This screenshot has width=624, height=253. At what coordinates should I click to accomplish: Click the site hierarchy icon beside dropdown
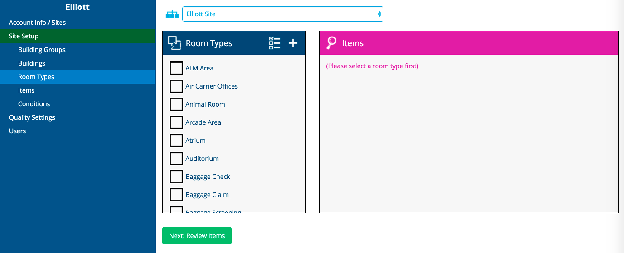pos(172,14)
